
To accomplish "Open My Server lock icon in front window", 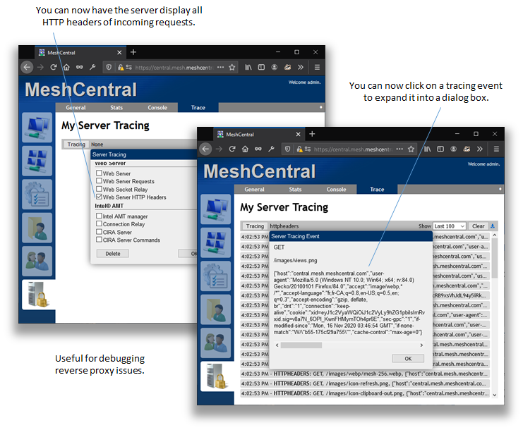I will click(x=216, y=376).
